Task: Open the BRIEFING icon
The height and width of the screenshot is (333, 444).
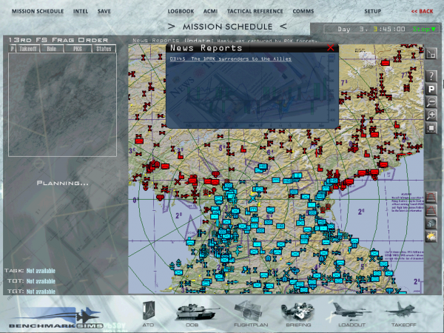Action: click(298, 314)
